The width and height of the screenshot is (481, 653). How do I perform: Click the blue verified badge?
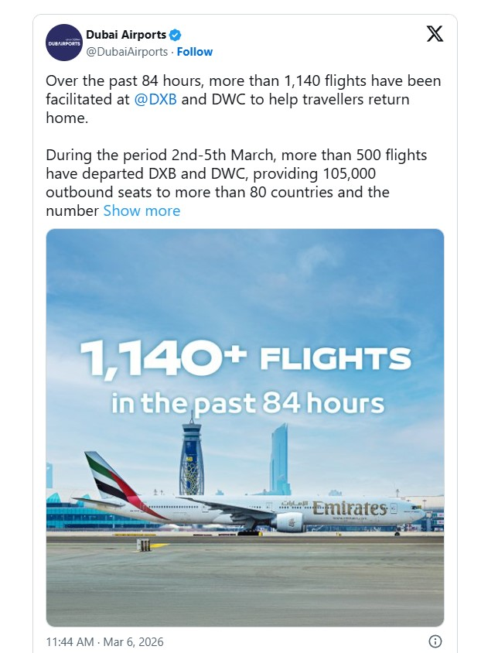tap(176, 35)
